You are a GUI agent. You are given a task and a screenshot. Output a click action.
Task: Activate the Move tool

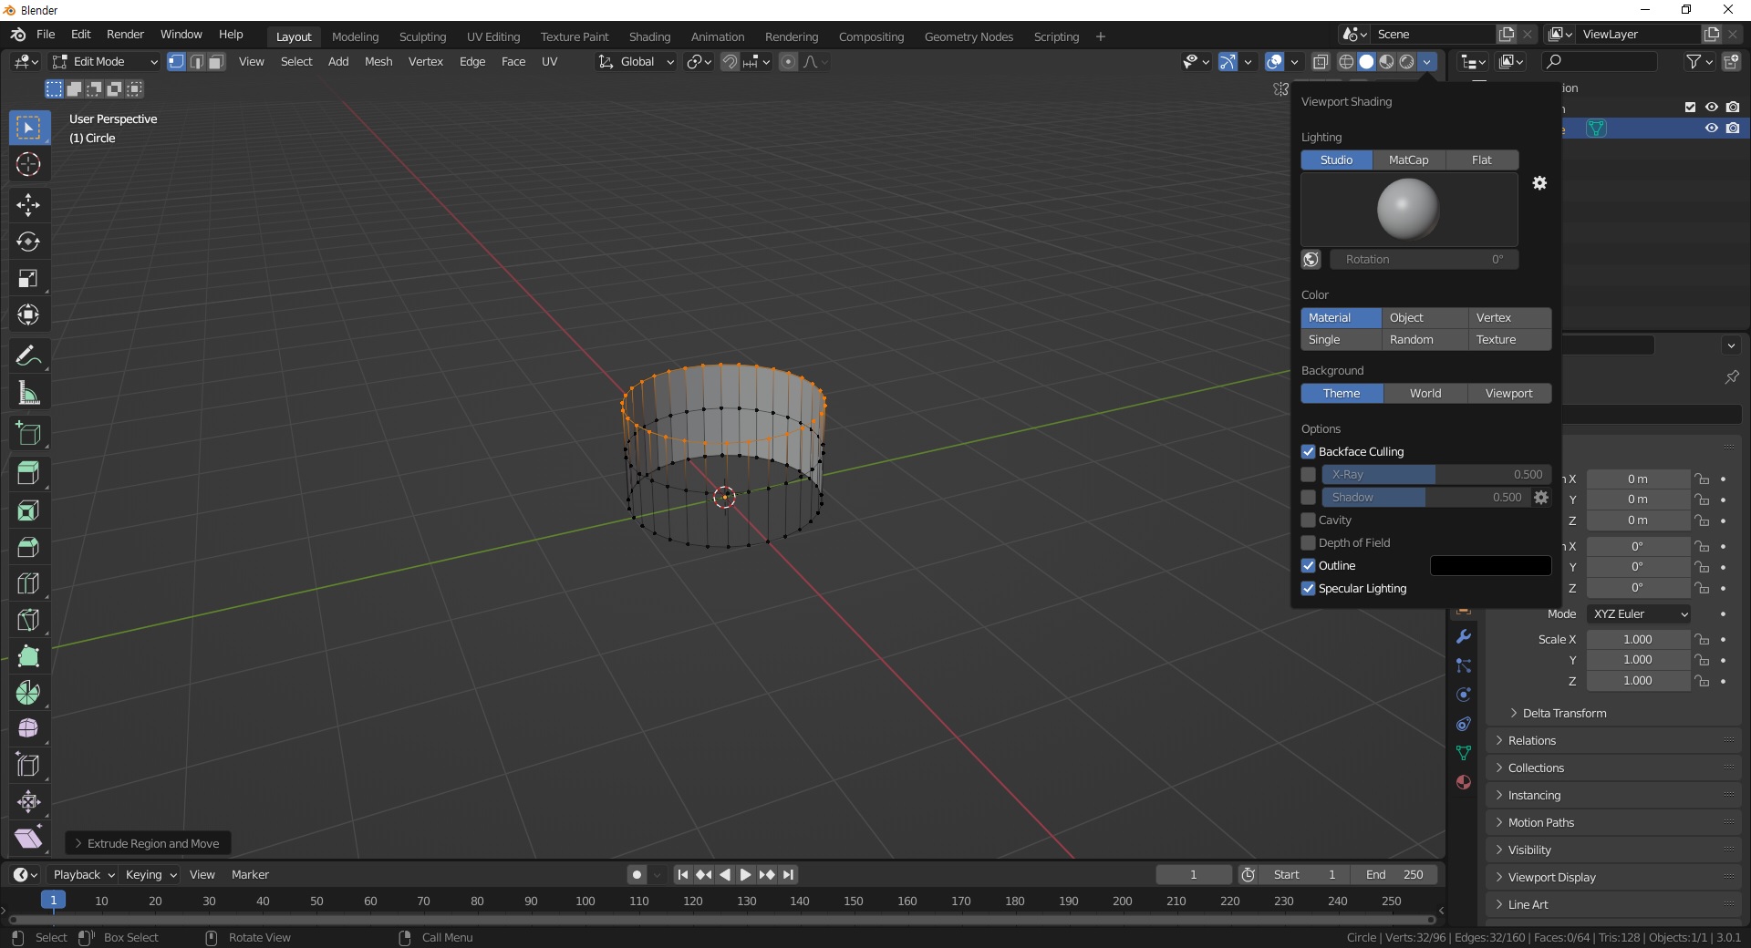(x=28, y=205)
